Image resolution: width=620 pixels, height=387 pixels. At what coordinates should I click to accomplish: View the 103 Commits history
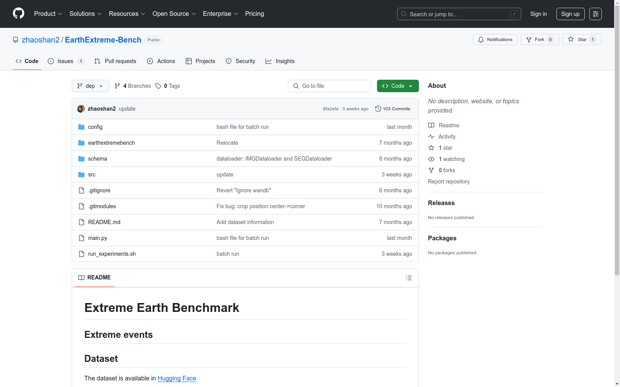[x=393, y=109]
